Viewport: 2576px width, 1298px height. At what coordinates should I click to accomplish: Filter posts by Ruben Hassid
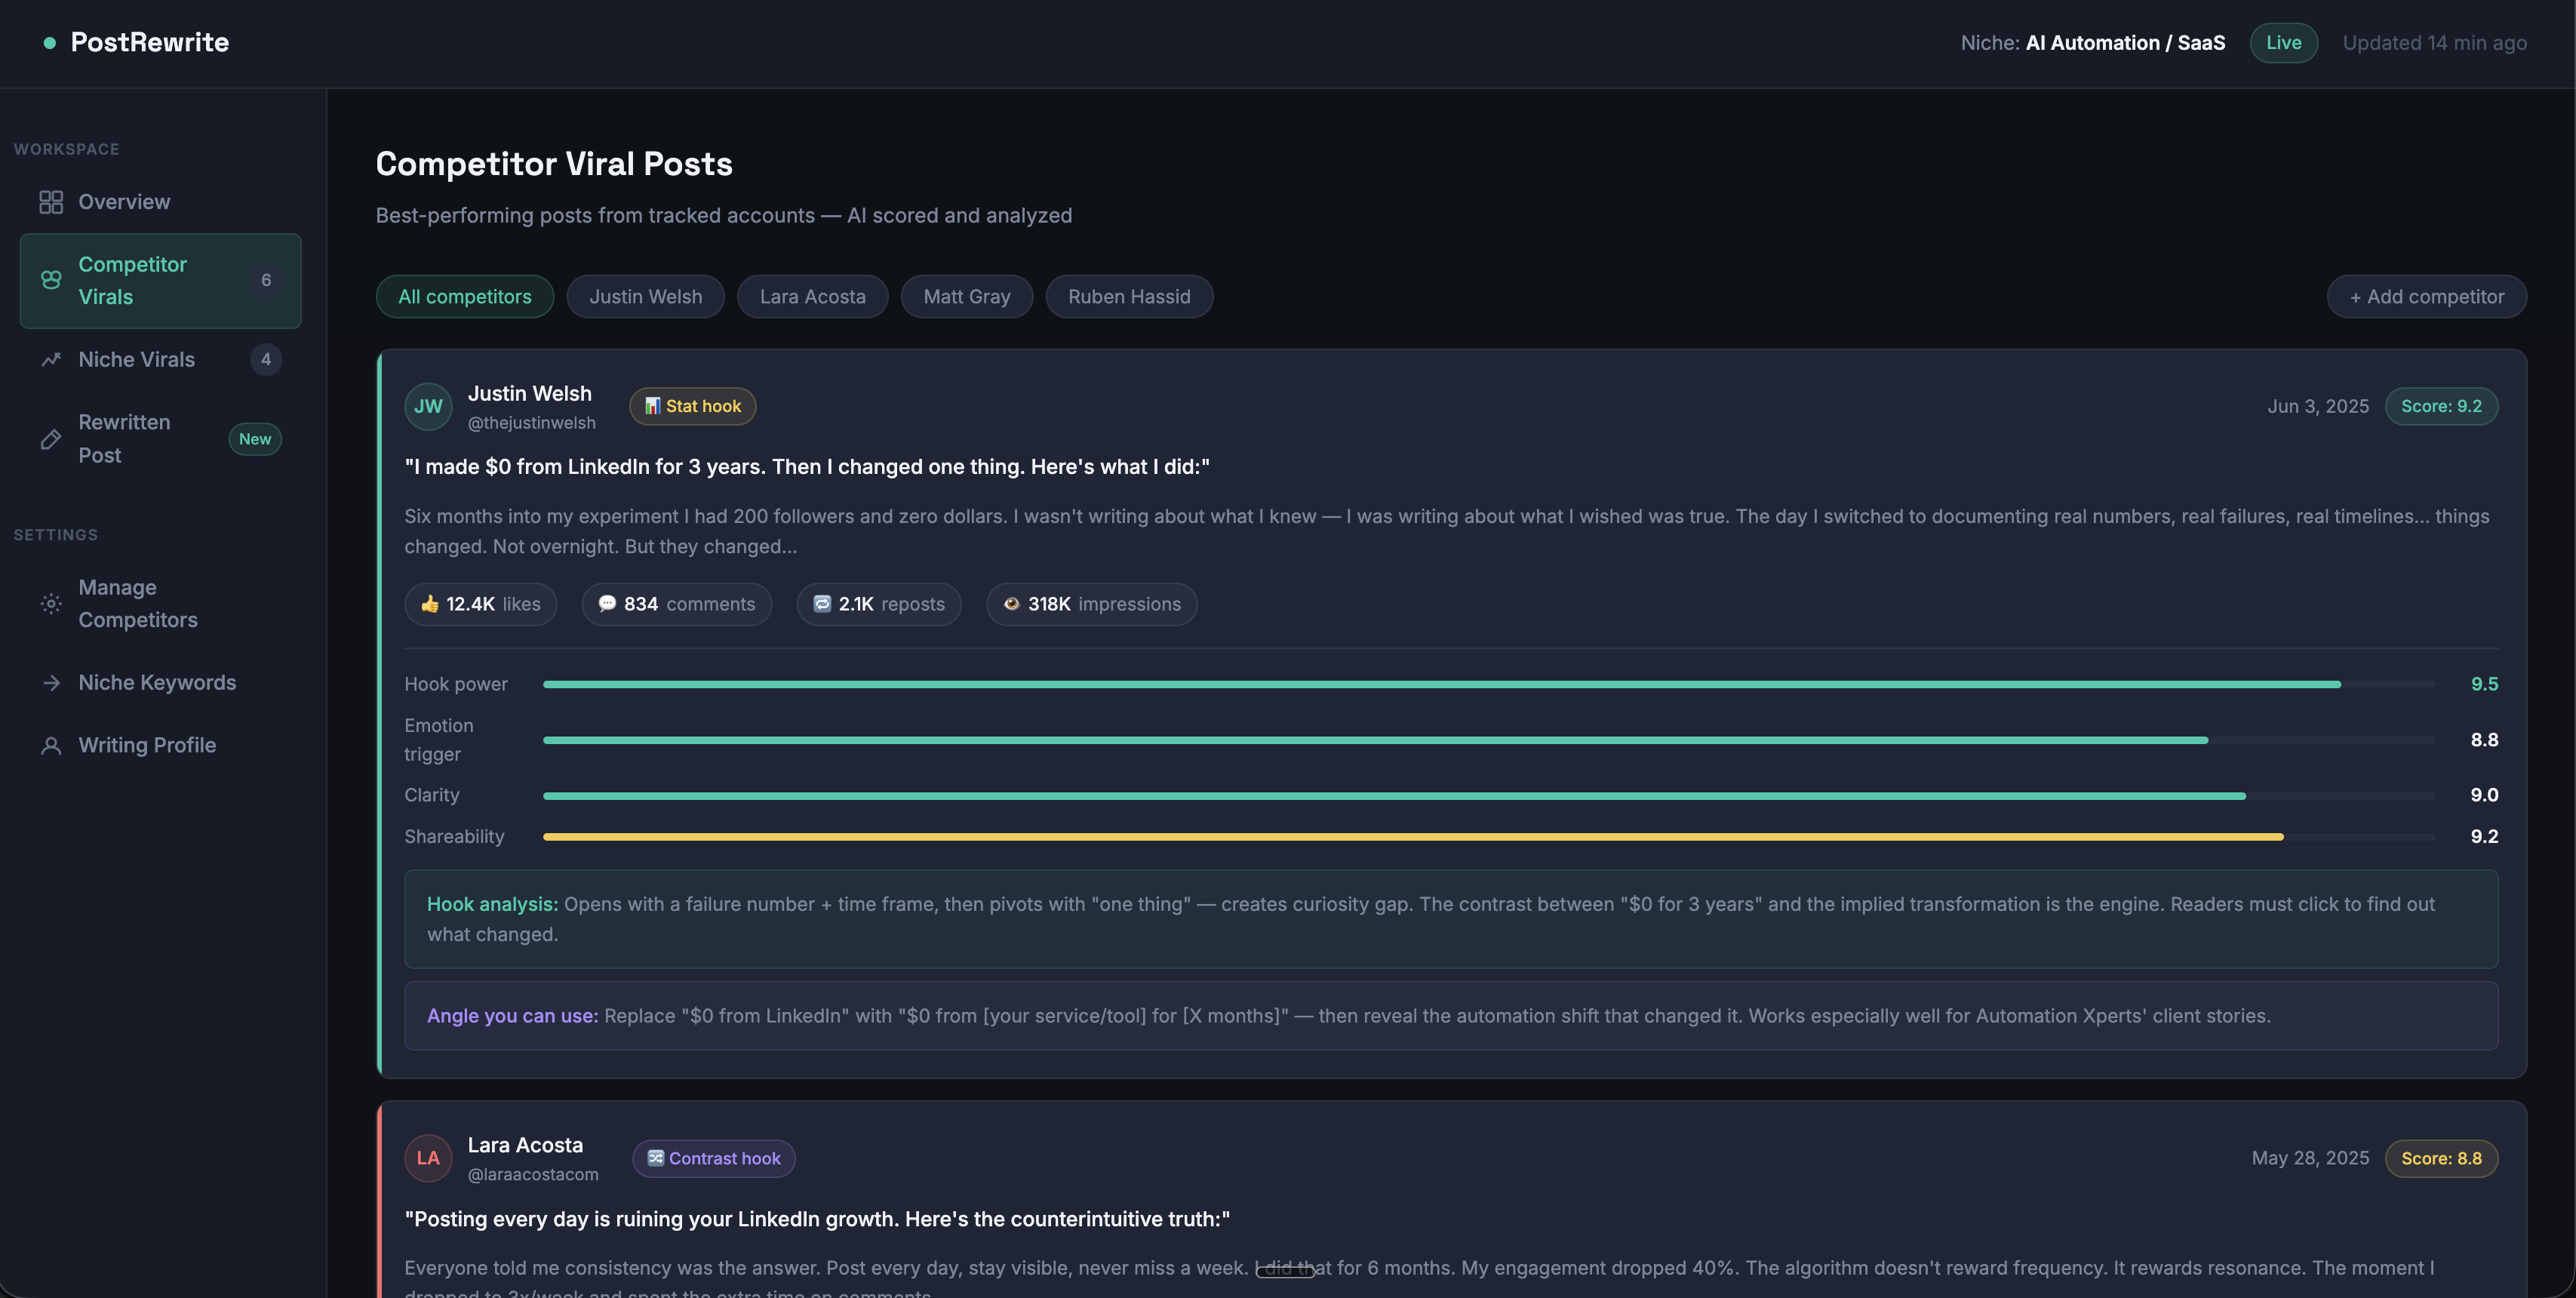[1129, 297]
